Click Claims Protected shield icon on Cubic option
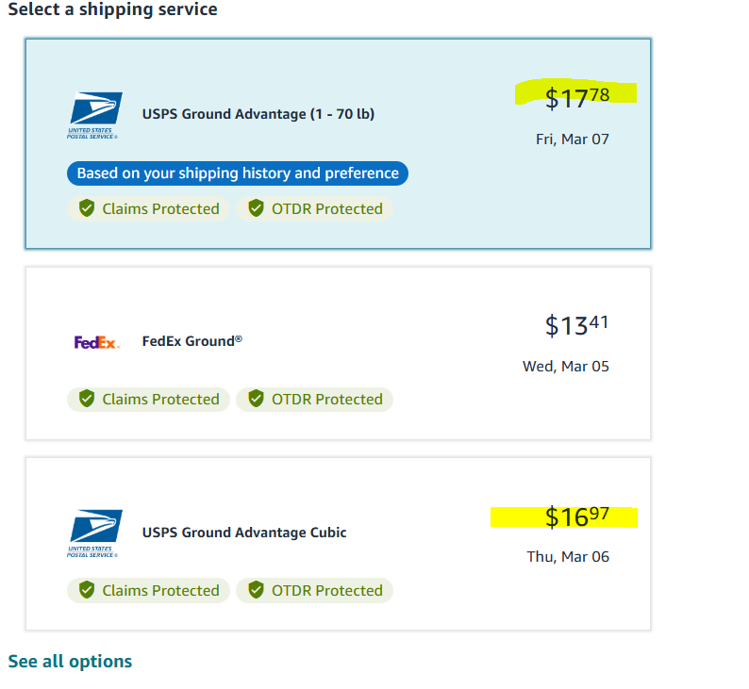 [x=87, y=590]
